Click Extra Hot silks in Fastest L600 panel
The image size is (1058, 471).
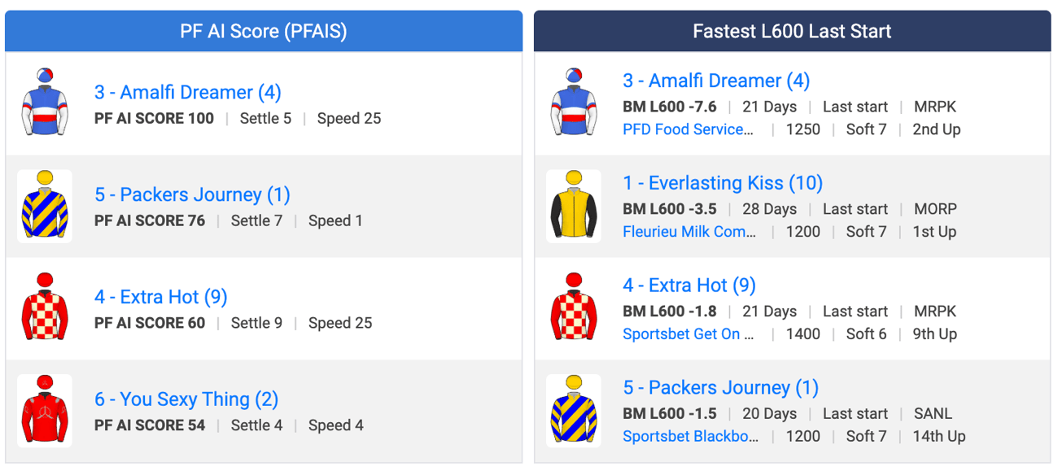(x=574, y=308)
